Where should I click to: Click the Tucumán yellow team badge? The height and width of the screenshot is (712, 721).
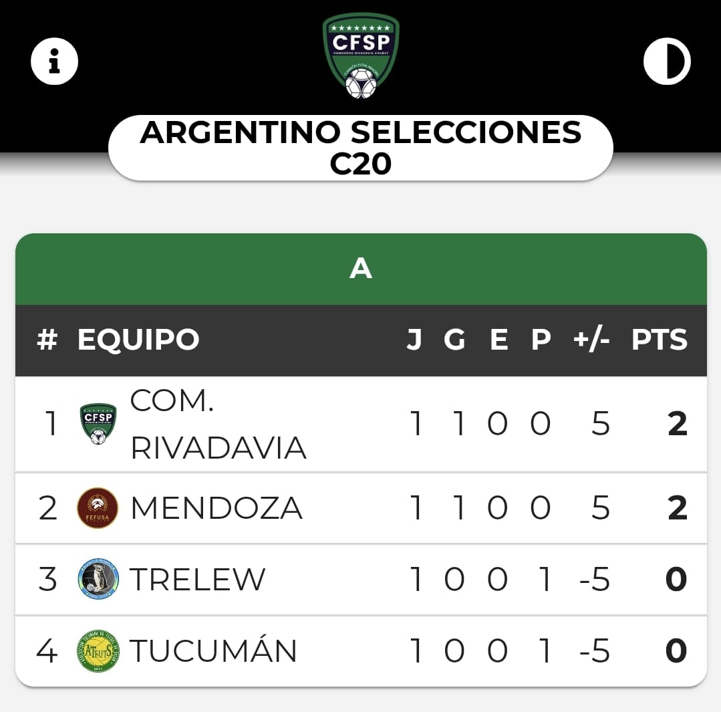98,650
